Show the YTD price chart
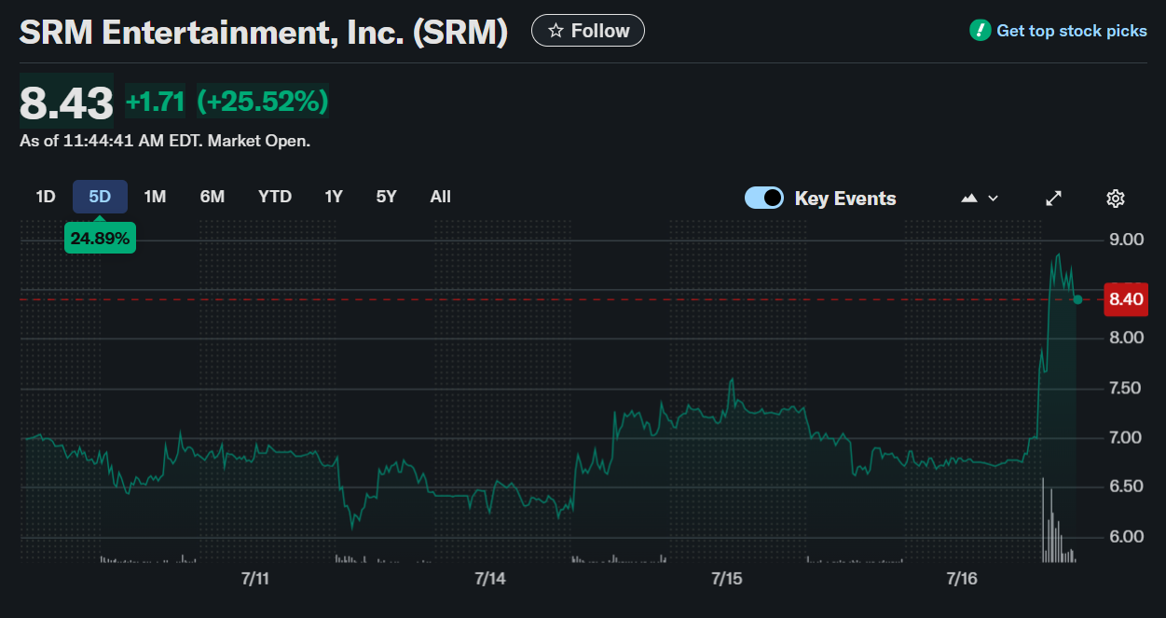 275,197
